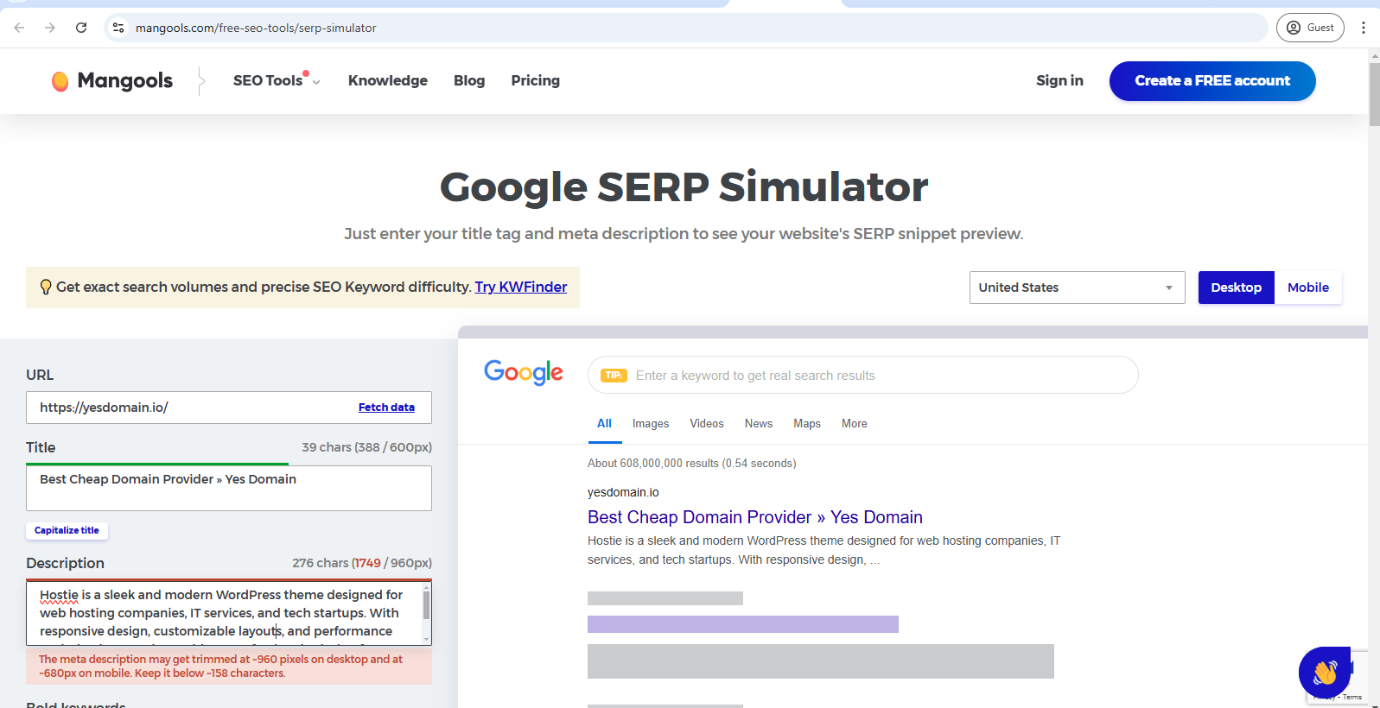The height and width of the screenshot is (708, 1380).
Task: Click the browser forward arrow
Action: (x=50, y=28)
